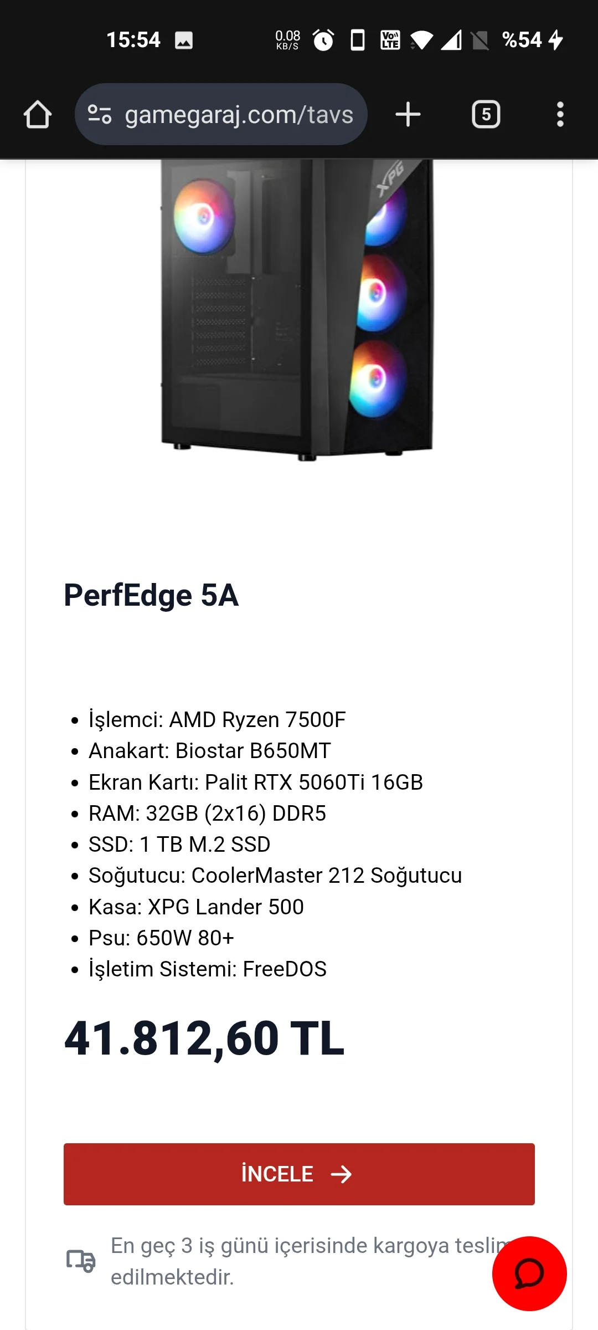Viewport: 598px width, 1330px height.
Task: Tap the Wi-Fi status icon
Action: [421, 40]
